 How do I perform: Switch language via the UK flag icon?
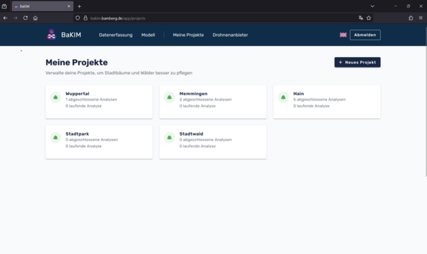coord(343,35)
